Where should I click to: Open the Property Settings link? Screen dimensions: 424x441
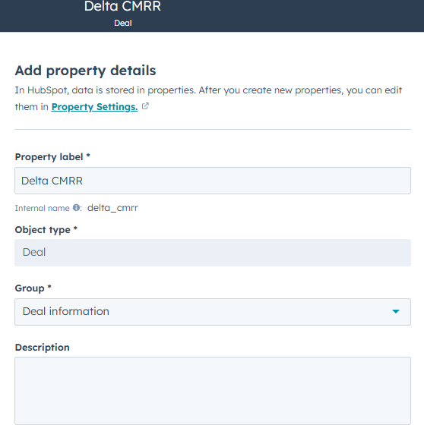point(94,107)
